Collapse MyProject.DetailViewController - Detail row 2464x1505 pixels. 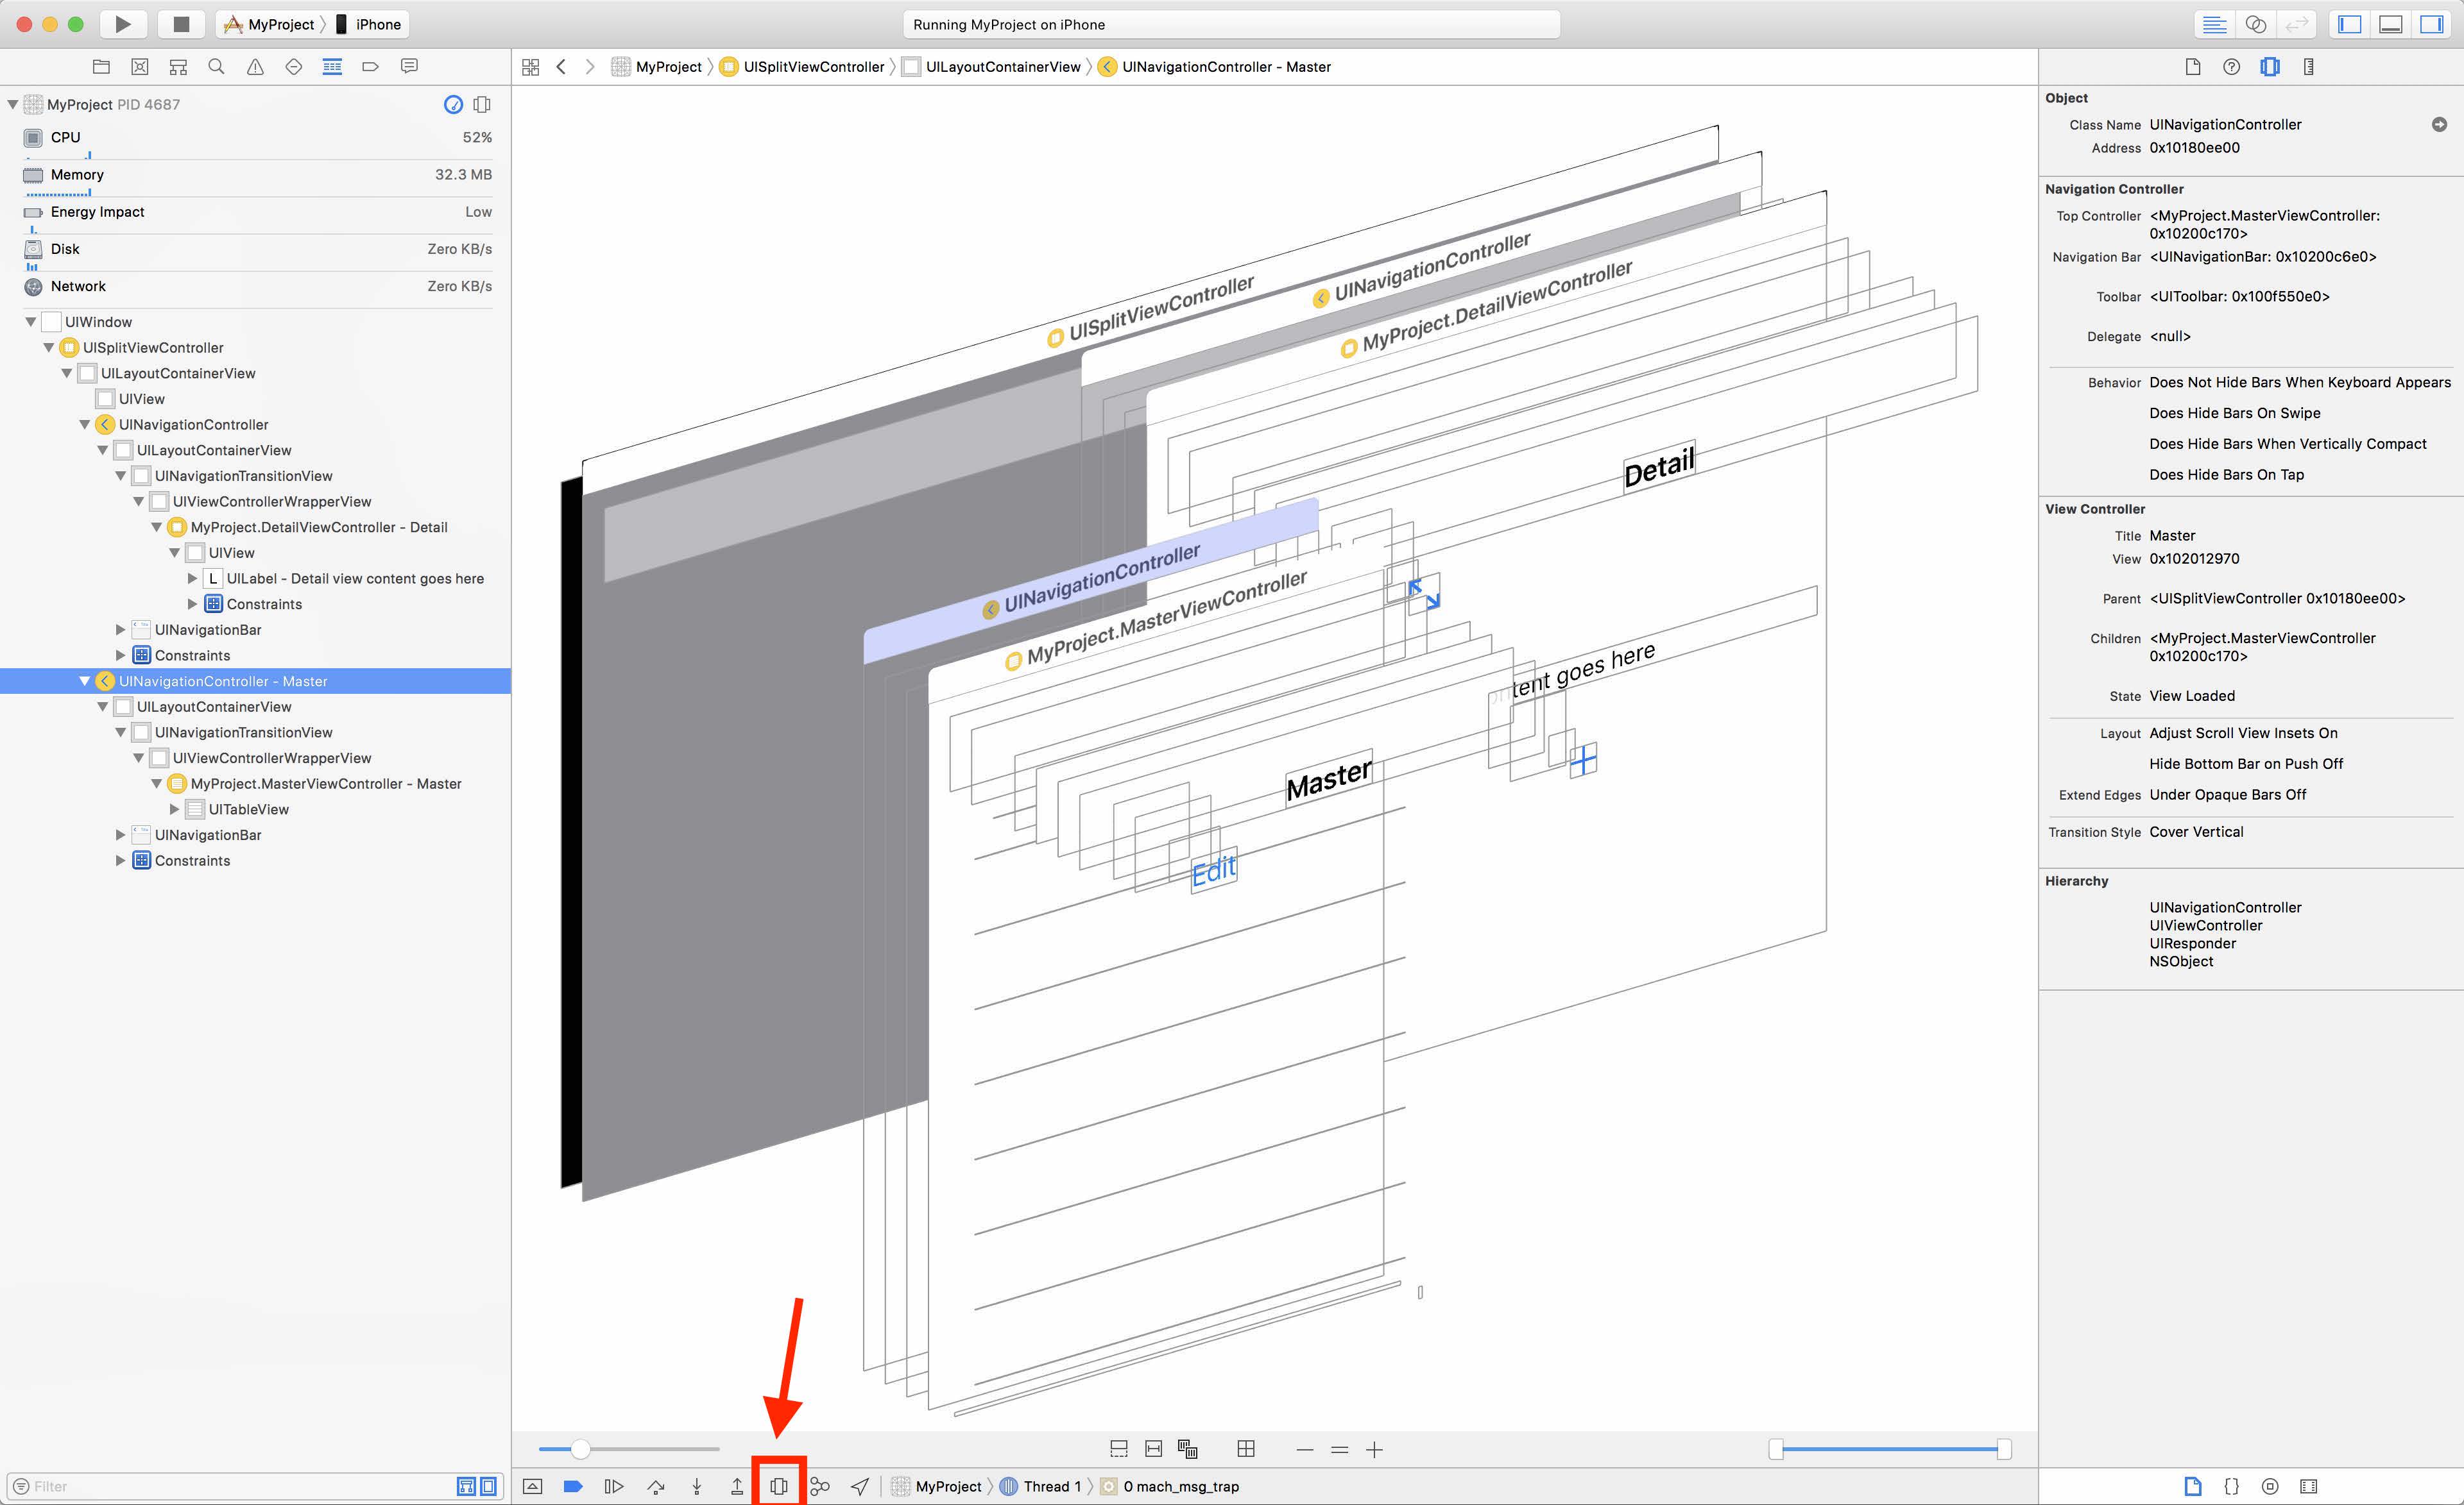[157, 528]
